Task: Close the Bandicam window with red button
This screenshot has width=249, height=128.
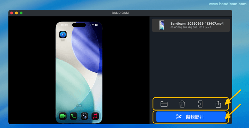Action: 12,13
